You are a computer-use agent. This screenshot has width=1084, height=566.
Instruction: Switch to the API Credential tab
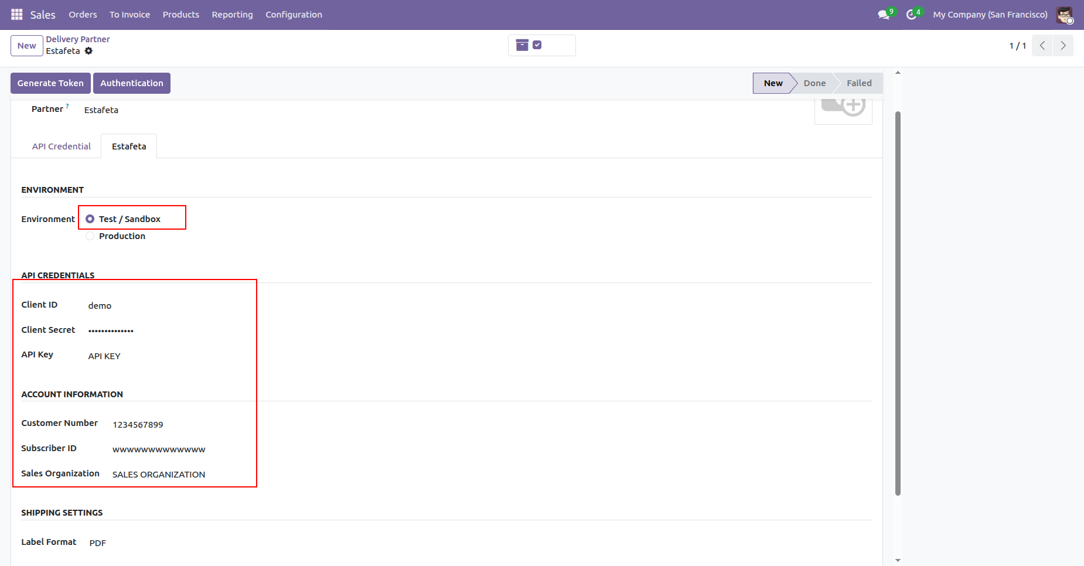pyautogui.click(x=62, y=146)
